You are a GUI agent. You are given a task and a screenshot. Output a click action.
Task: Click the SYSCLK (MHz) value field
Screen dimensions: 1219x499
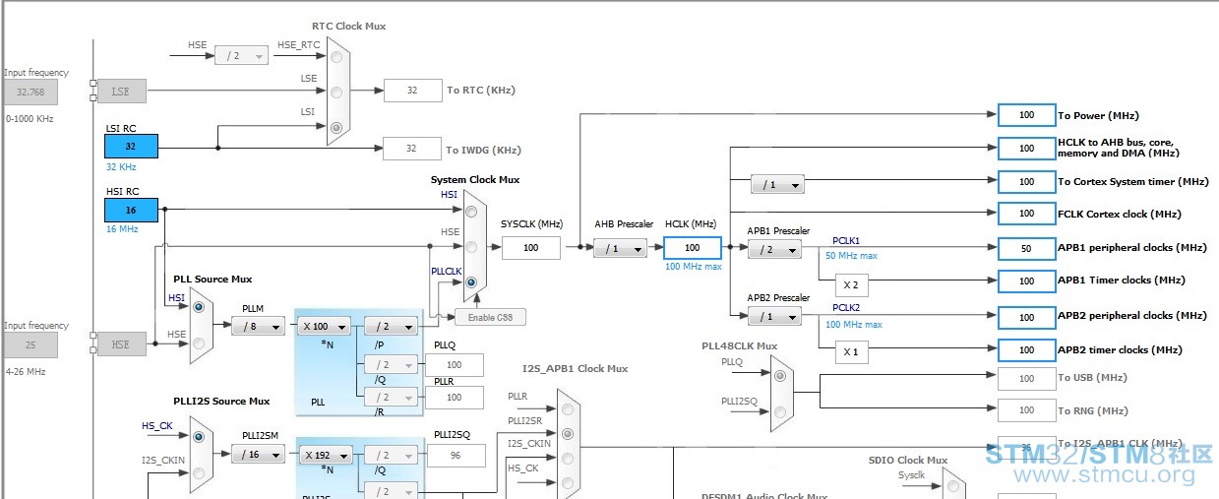(531, 248)
